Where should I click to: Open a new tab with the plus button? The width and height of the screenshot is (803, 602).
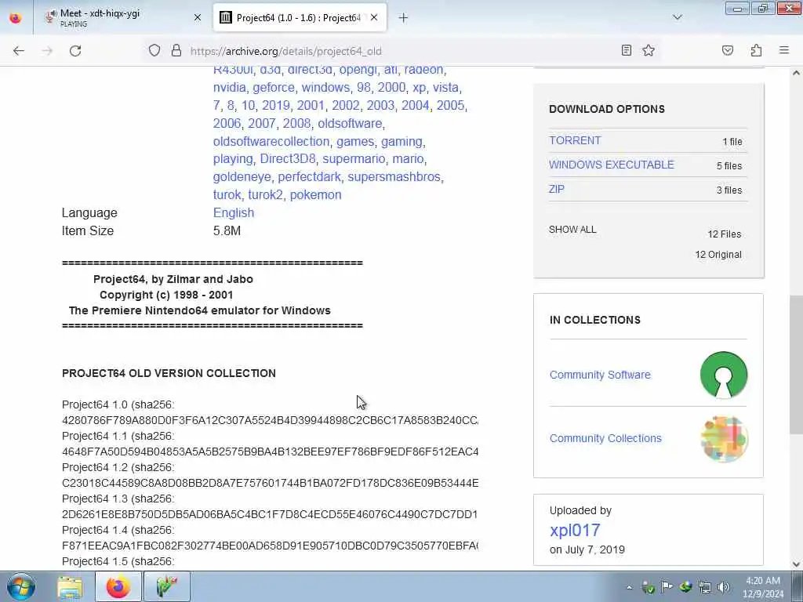click(403, 18)
